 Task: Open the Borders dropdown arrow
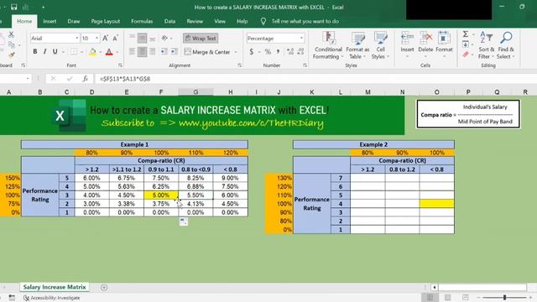pos(82,52)
